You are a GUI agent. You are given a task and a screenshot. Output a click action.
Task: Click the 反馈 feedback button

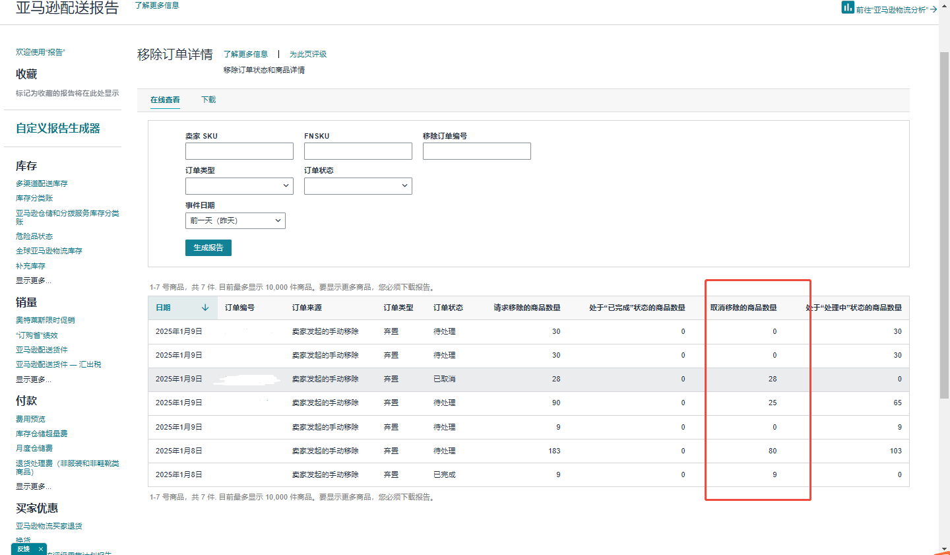click(x=24, y=549)
